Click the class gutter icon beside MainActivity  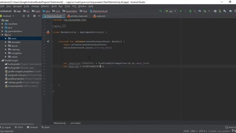48,32
